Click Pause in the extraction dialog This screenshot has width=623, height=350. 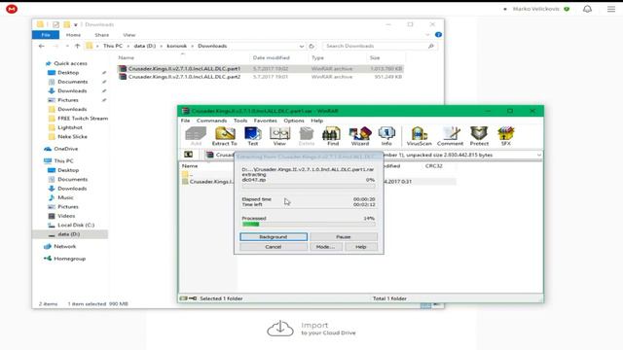344,237
